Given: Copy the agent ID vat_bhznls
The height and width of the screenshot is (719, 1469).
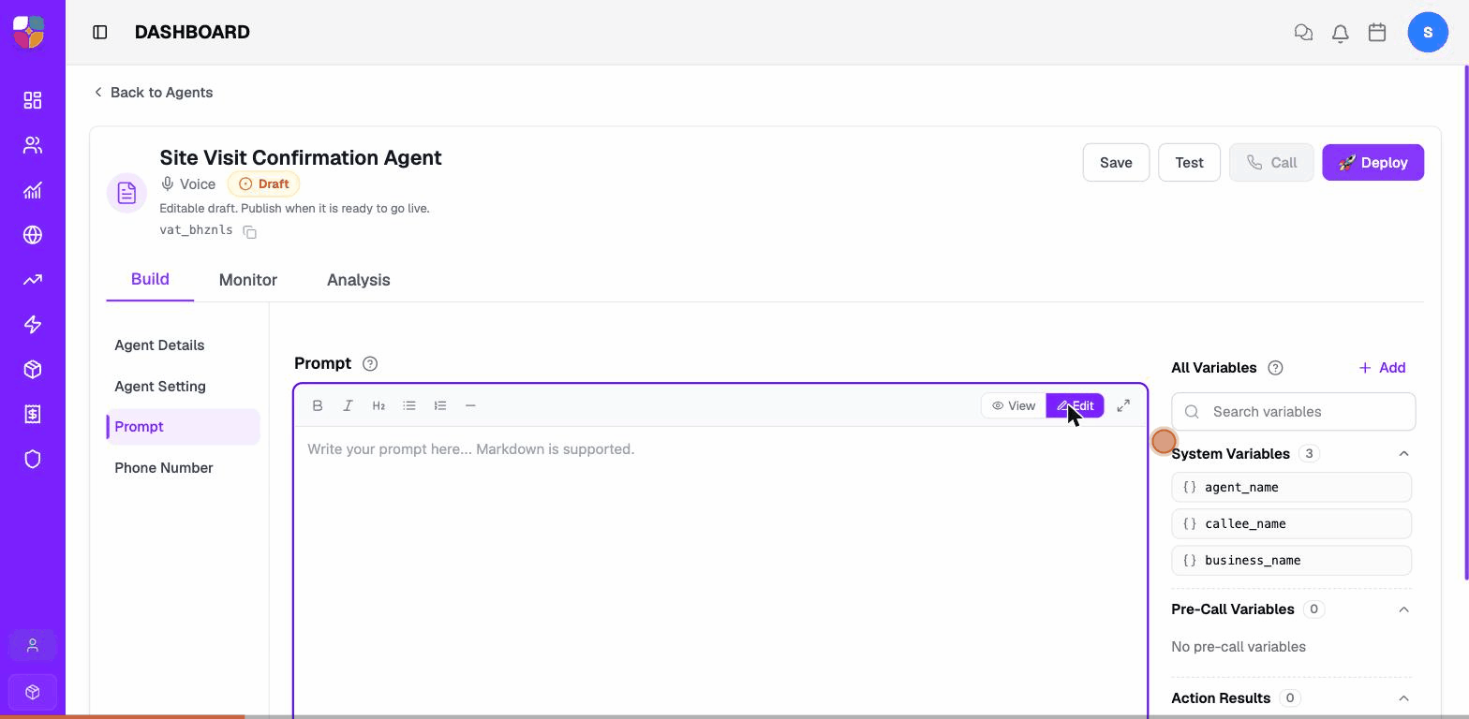Looking at the screenshot, I should click(x=250, y=231).
